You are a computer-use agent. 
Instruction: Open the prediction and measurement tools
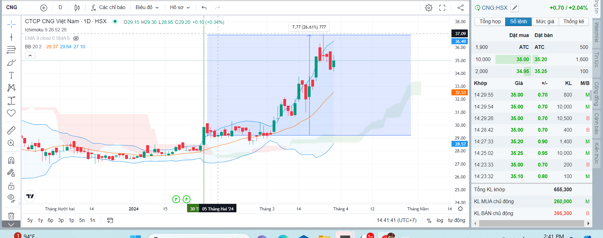(x=11, y=100)
